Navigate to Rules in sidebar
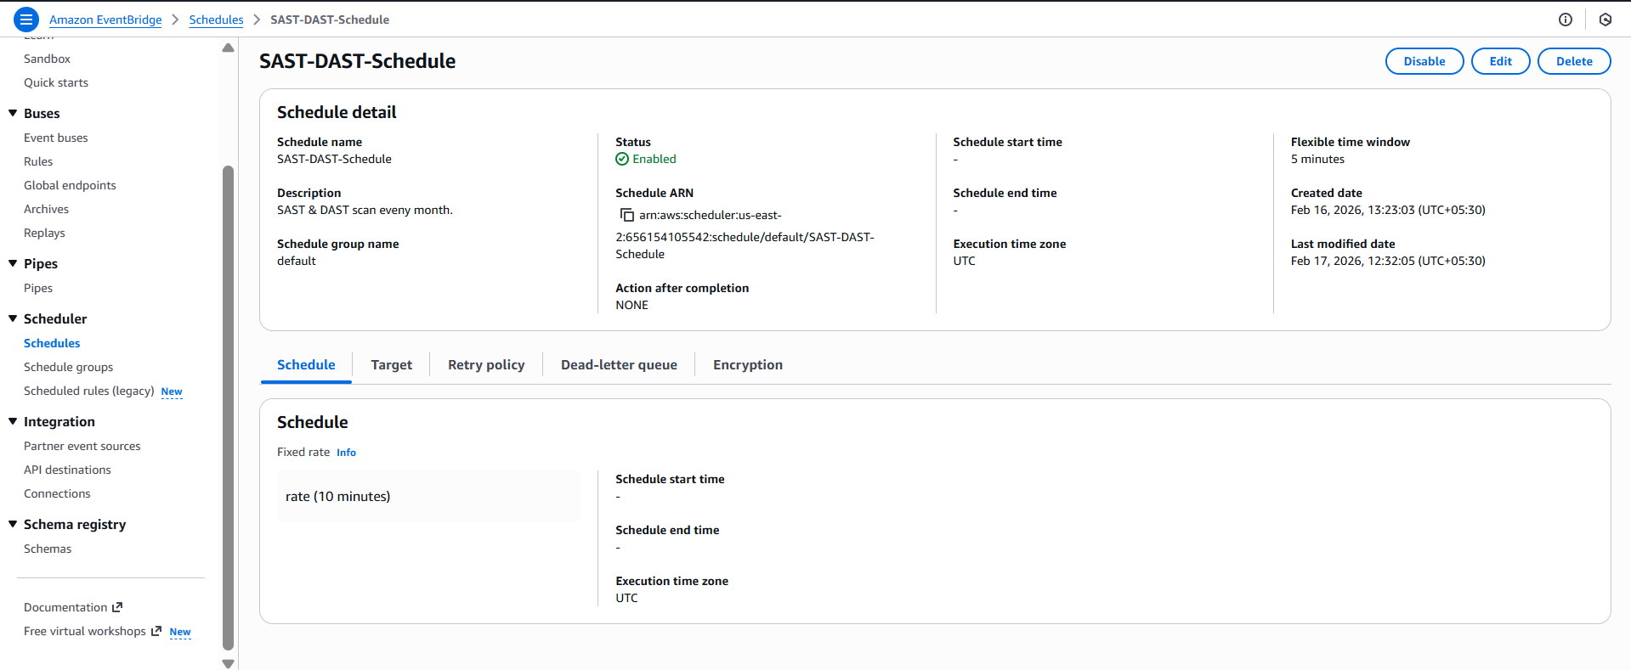Viewport: 1631px width, 670px height. click(38, 161)
